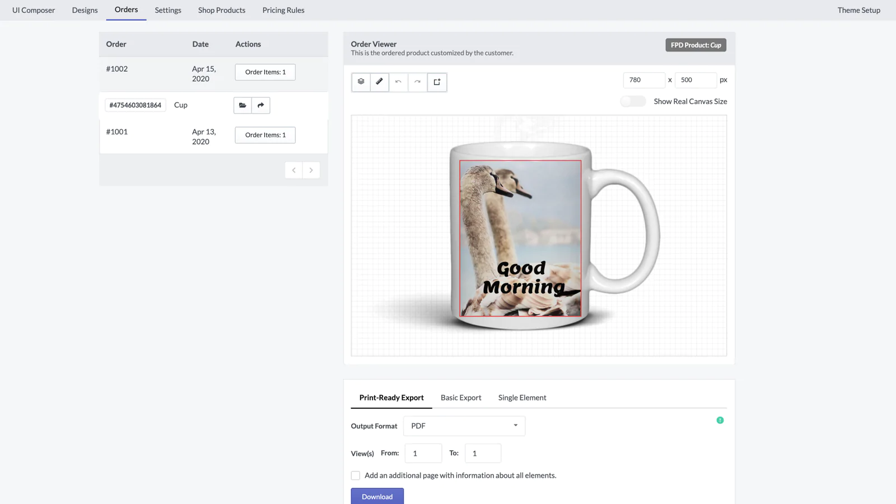Click the Download button
Viewport: 896px width, 504px height.
point(377,496)
